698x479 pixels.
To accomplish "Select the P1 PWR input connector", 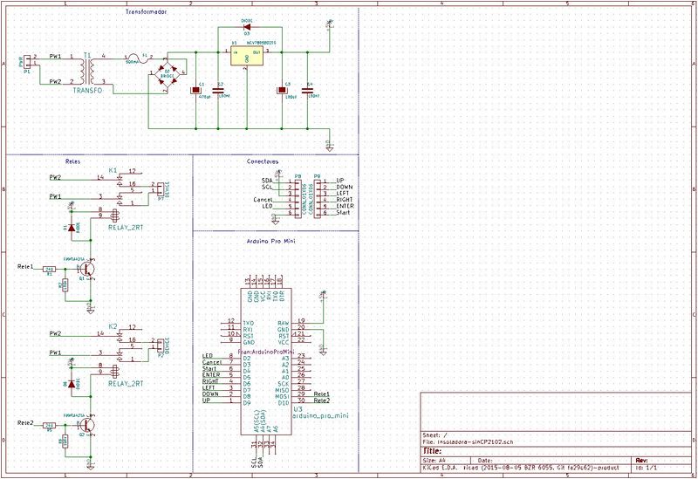I will point(27,61).
